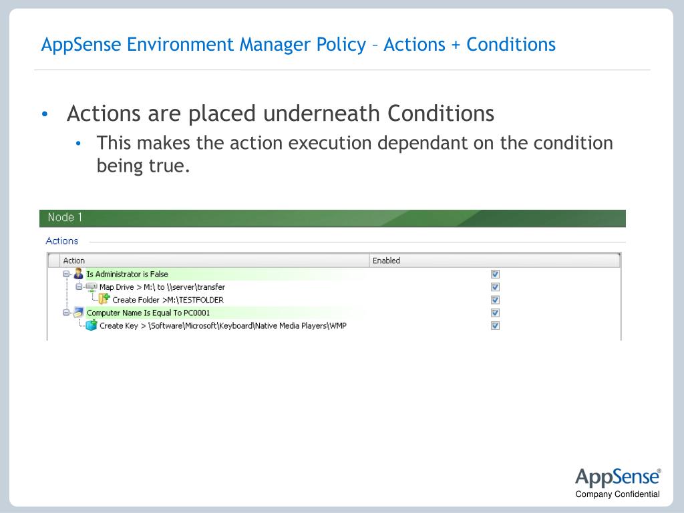Click the 'Company Confidential' text
684x513 pixels.
click(x=617, y=494)
